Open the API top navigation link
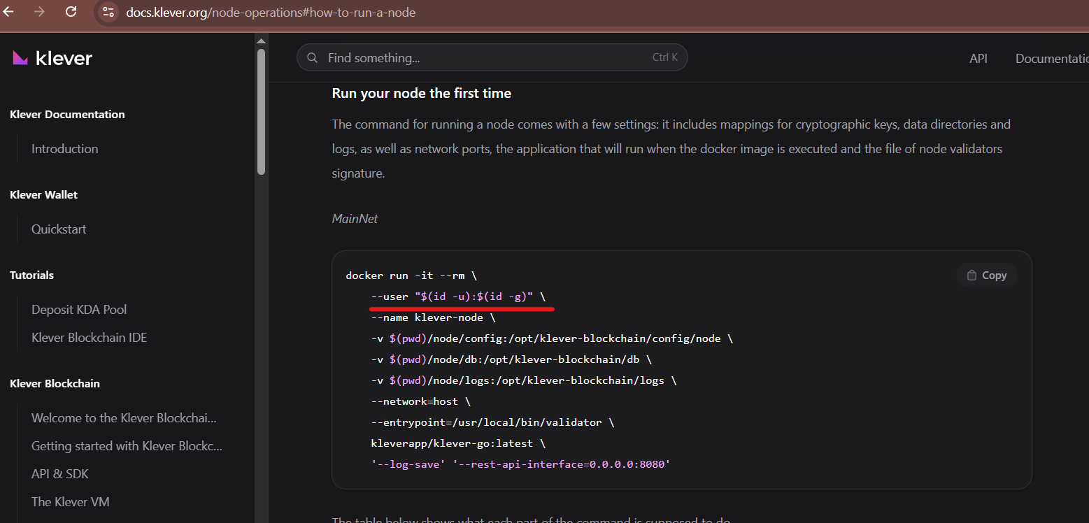This screenshot has width=1089, height=523. tap(978, 59)
